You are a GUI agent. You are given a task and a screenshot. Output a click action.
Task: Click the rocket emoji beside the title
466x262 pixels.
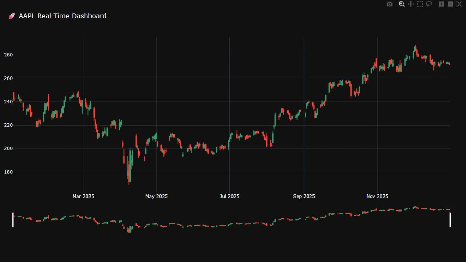(x=11, y=16)
